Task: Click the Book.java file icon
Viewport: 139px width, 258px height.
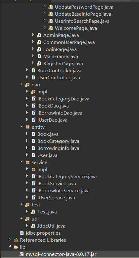Action: tap(33, 134)
